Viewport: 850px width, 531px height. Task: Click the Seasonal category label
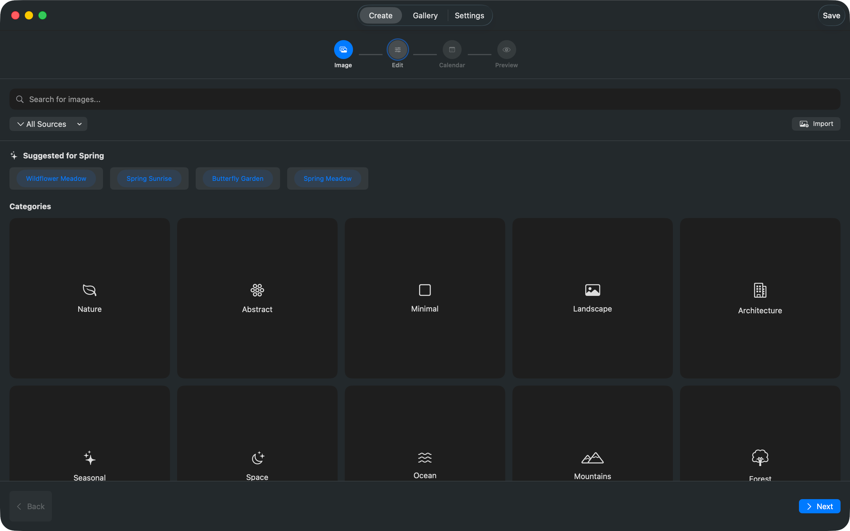coord(89,478)
